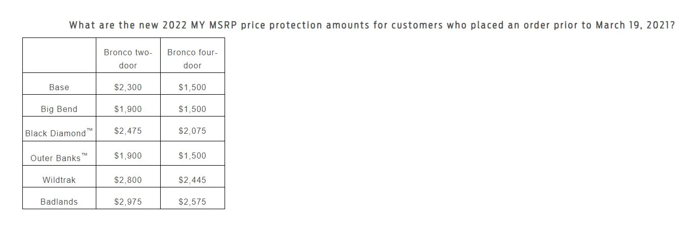This screenshot has height=232, width=699.
Task: Select the $2,475 Black Diamond cell
Action: (128, 131)
